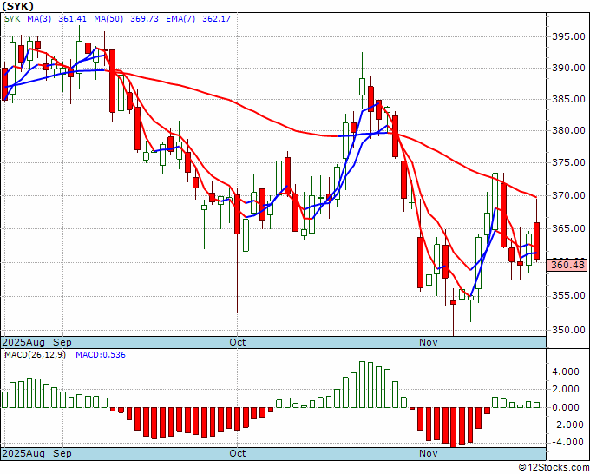
Task: Click the 362.17 EMA(7) value
Action: click(x=216, y=19)
